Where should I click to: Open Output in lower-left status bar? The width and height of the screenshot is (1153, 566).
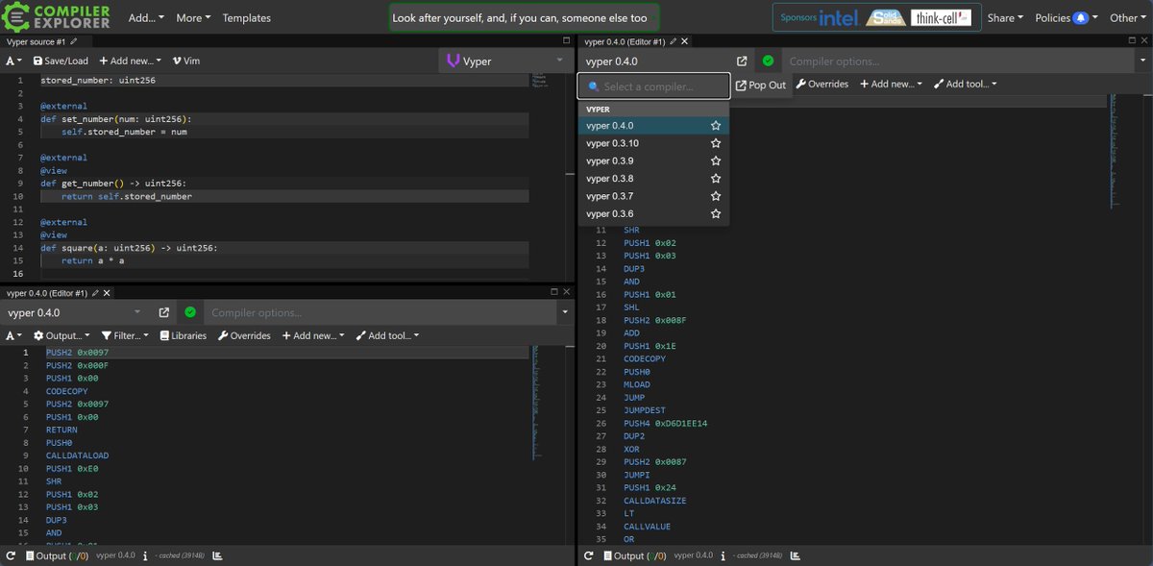[57, 555]
